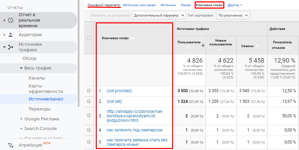Click the traffic sources branching icon
The width and height of the screenshot is (299, 150).
[x=11, y=47]
